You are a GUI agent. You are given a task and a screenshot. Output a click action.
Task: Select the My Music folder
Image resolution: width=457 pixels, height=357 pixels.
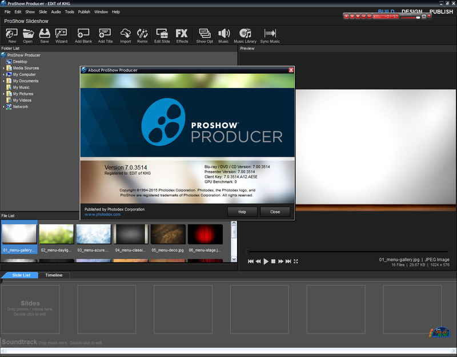click(18, 88)
